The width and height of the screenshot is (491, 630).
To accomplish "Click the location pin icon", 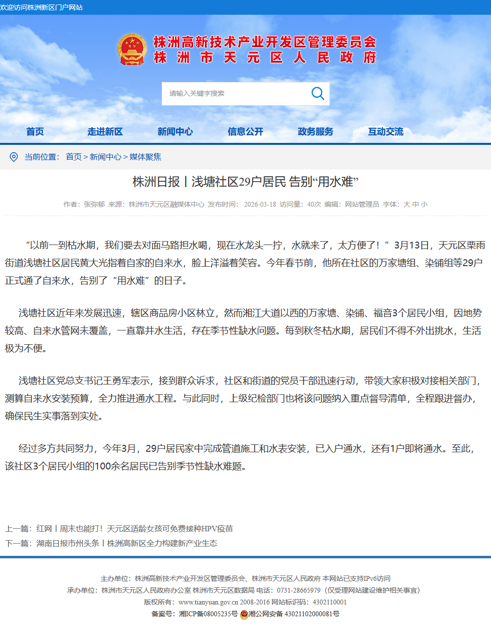I will (14, 157).
